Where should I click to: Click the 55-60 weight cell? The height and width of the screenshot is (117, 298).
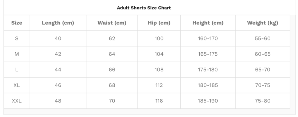(x=262, y=38)
